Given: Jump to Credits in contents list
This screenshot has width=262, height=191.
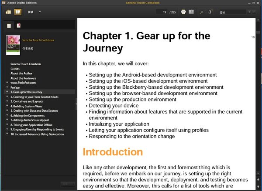Looking at the screenshot, I should (x=15, y=68).
